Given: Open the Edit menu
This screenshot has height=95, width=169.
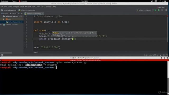Looking at the screenshot, I should click(x=6, y=7).
